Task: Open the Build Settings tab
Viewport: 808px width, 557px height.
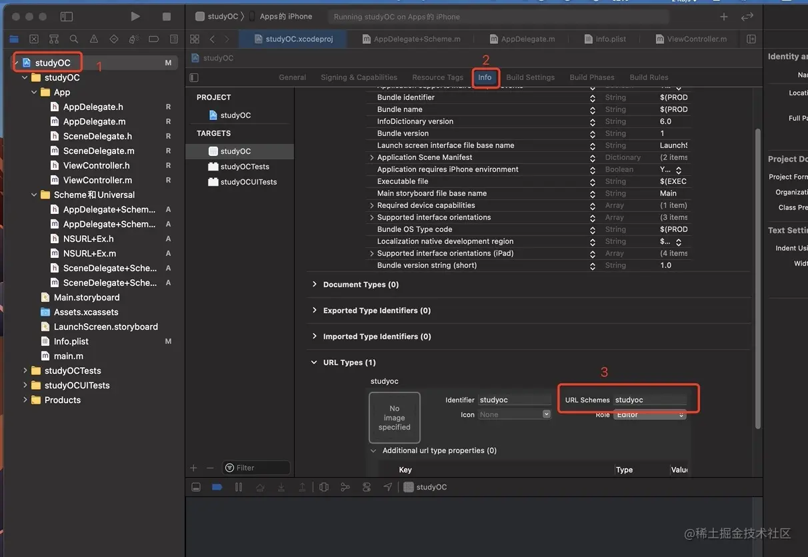Action: click(x=530, y=77)
